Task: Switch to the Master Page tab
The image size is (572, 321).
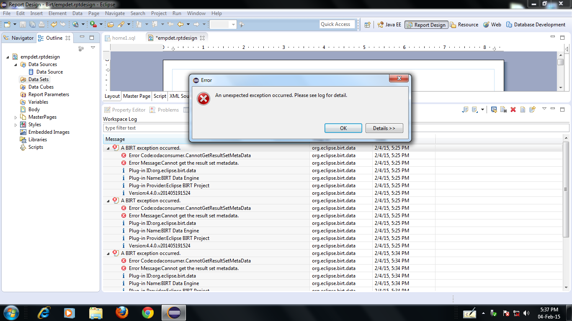Action: click(x=137, y=96)
